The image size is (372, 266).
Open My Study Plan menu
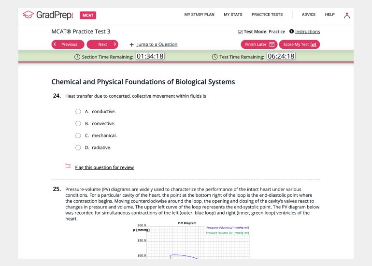(199, 15)
